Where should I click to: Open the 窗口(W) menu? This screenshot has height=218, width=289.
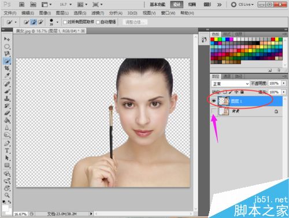point(168,13)
